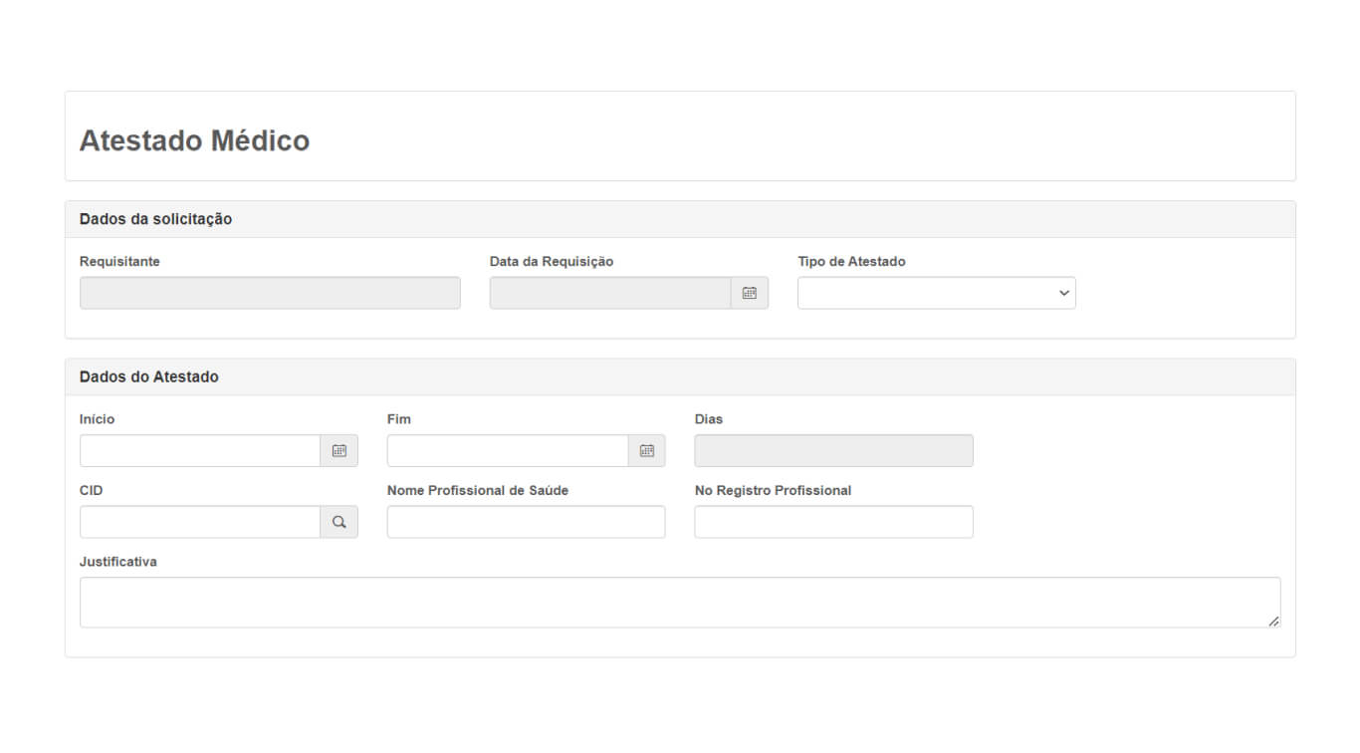Focus the Fim date input

pos(508,450)
